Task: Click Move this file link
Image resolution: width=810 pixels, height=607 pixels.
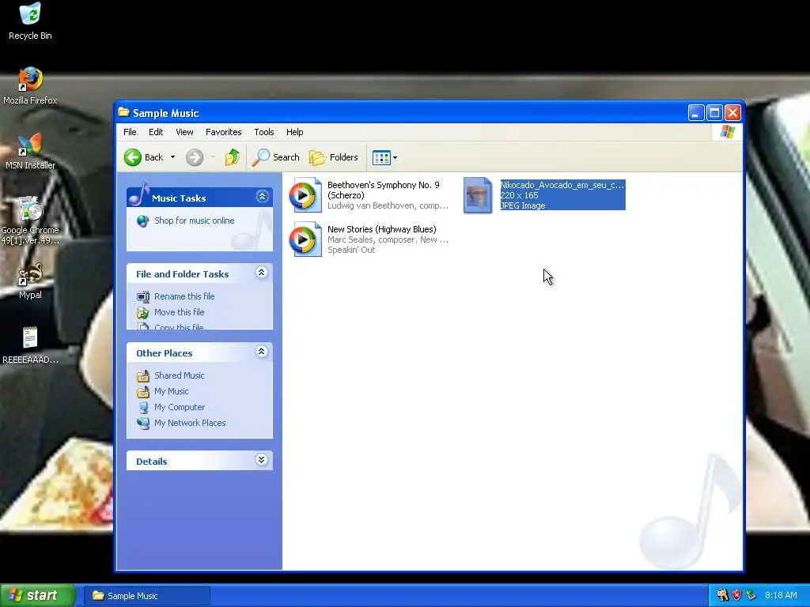Action: tap(180, 312)
